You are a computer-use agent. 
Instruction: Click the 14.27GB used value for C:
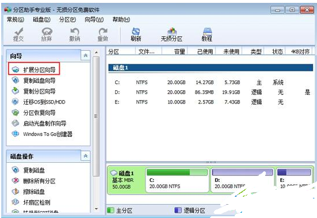click(204, 82)
